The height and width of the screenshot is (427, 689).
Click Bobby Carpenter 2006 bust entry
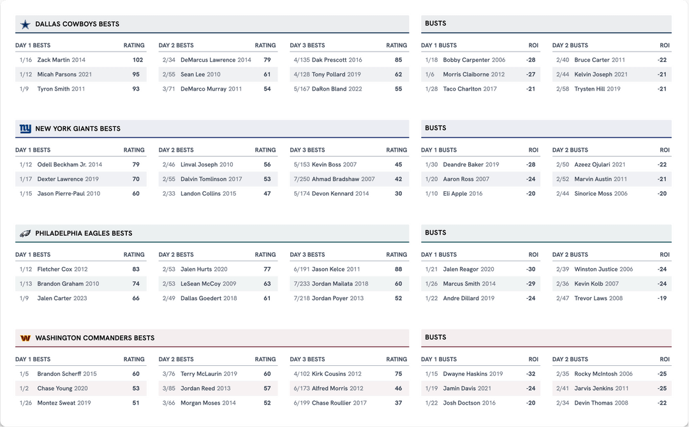[474, 60]
